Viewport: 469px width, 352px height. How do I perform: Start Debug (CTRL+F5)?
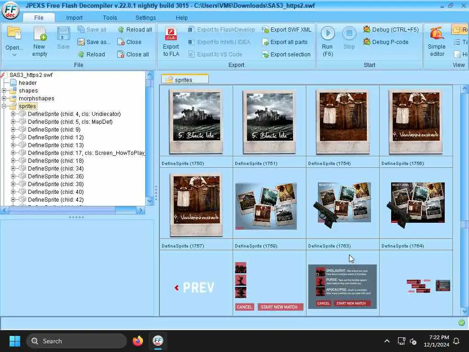pos(391,29)
